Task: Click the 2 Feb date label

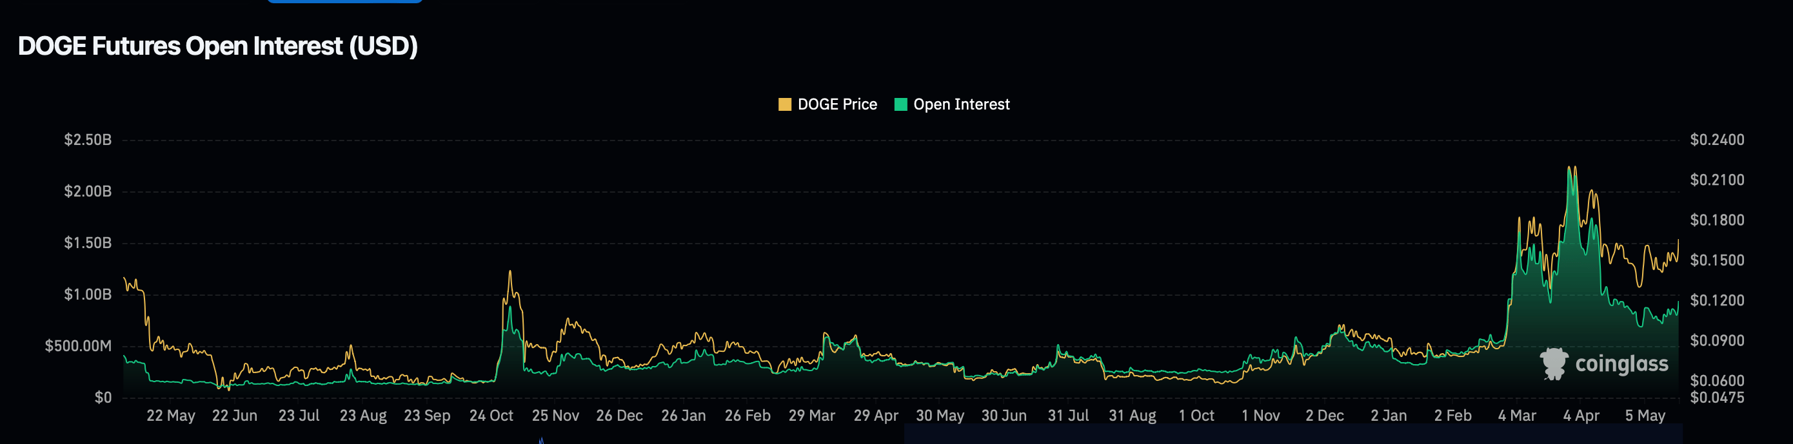Action: [1452, 416]
